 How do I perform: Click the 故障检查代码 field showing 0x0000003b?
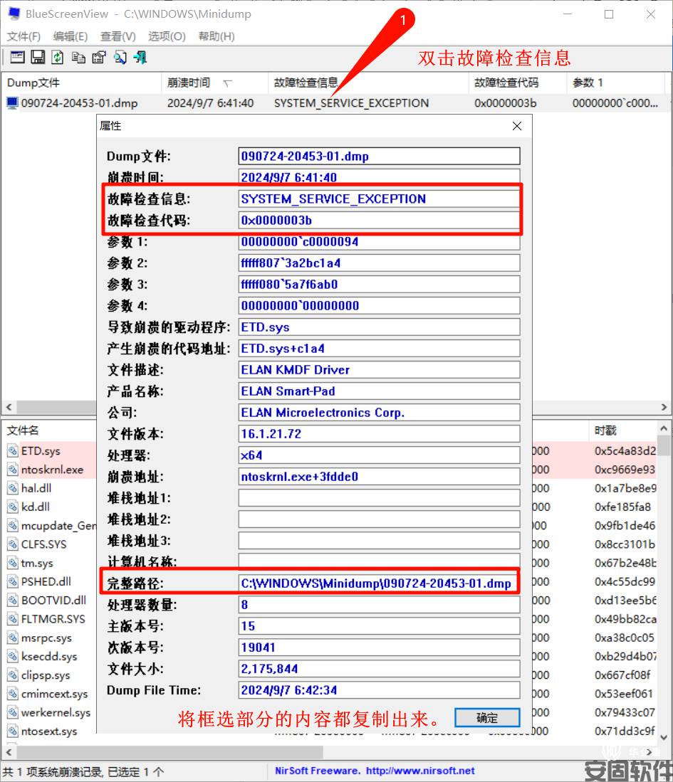point(379,220)
